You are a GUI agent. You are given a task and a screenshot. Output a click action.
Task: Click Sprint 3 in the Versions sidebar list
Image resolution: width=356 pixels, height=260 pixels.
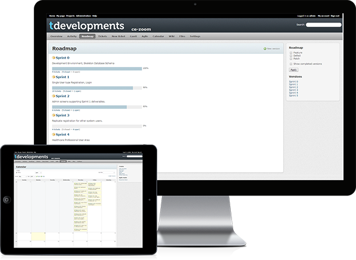pos(293,90)
